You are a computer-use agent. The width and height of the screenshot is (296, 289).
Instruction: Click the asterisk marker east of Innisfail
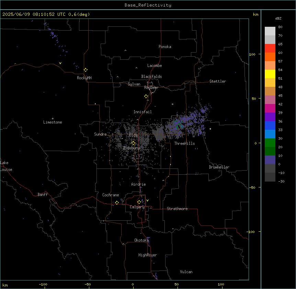coord(172,104)
